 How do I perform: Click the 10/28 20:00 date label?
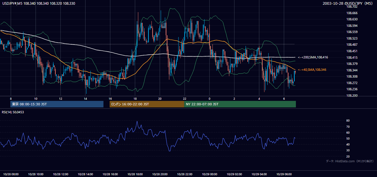160,174
